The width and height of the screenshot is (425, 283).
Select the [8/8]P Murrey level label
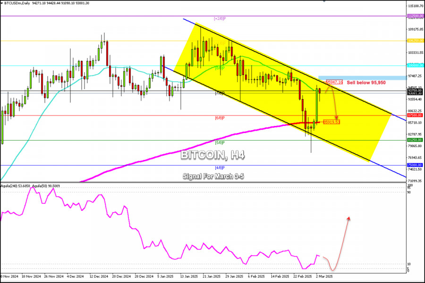(x=220, y=68)
